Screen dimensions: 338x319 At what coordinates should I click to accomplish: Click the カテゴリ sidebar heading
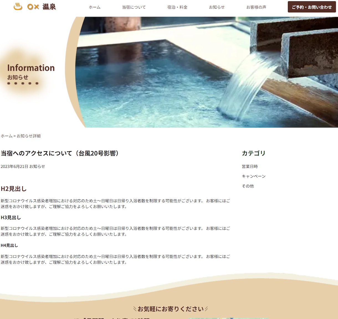point(253,153)
